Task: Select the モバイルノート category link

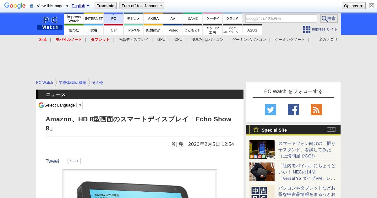Action: 68,40
